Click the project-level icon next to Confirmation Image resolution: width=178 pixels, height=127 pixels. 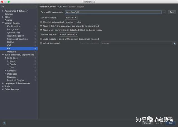tap(35, 26)
